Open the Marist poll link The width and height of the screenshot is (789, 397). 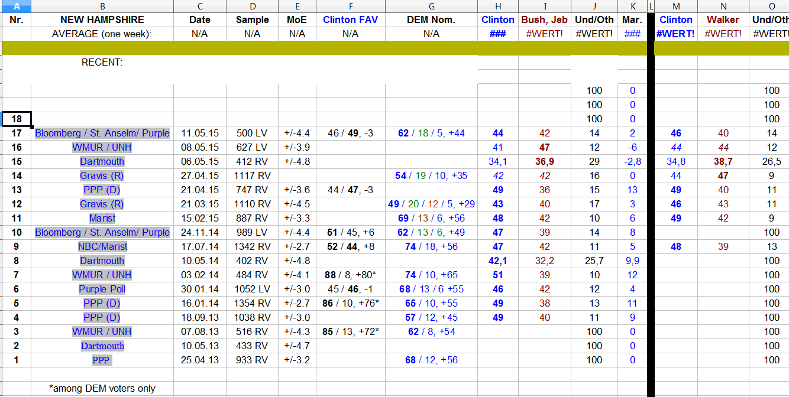point(102,218)
